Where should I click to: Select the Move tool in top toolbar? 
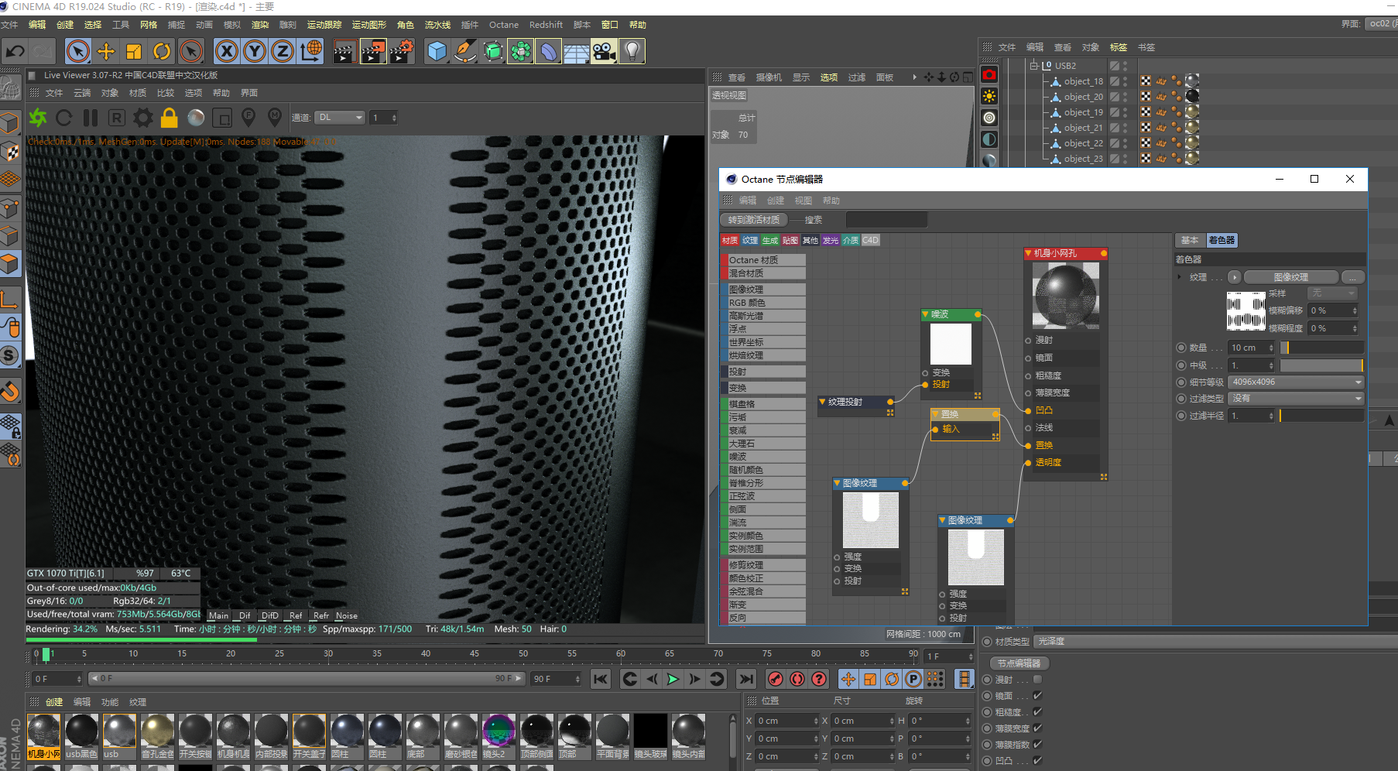(x=106, y=52)
